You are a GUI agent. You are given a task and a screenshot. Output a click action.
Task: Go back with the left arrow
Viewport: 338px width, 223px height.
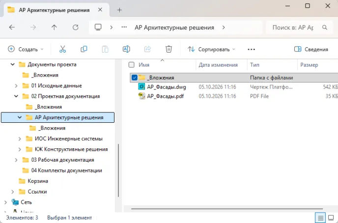pyautogui.click(x=12, y=28)
